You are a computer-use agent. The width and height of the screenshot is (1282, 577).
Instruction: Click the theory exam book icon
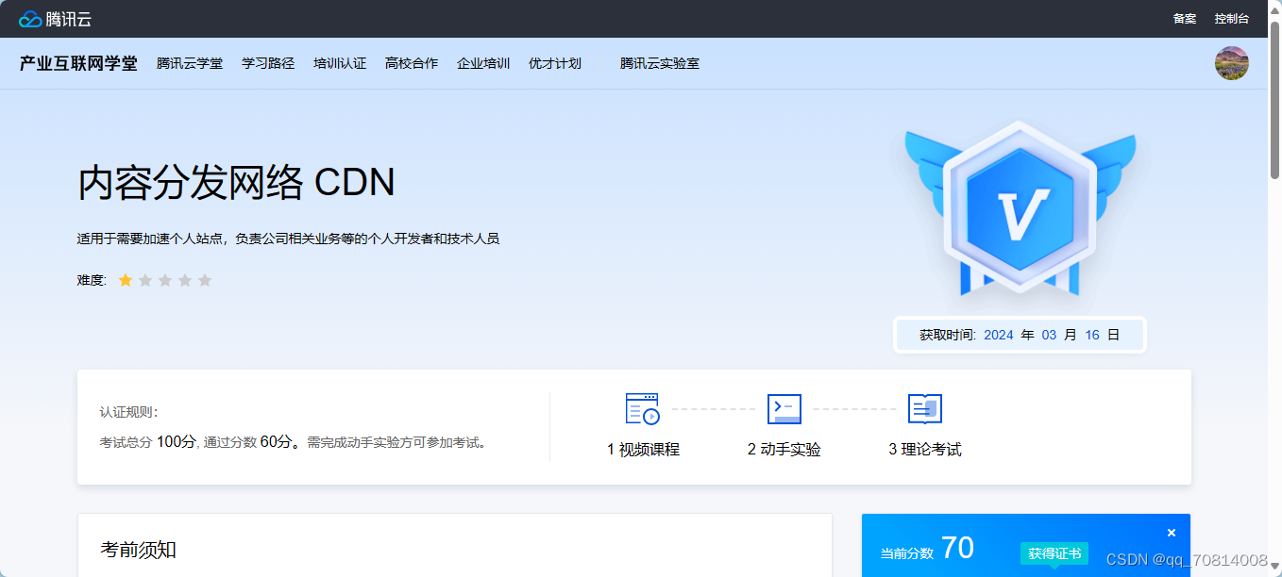(925, 409)
